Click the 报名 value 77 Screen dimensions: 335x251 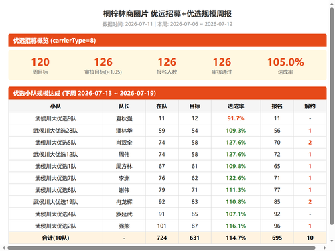[x=277, y=190]
